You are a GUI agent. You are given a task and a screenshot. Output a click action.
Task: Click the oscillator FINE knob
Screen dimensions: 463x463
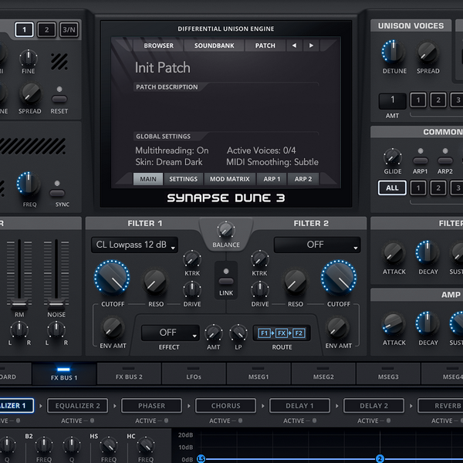point(29,58)
